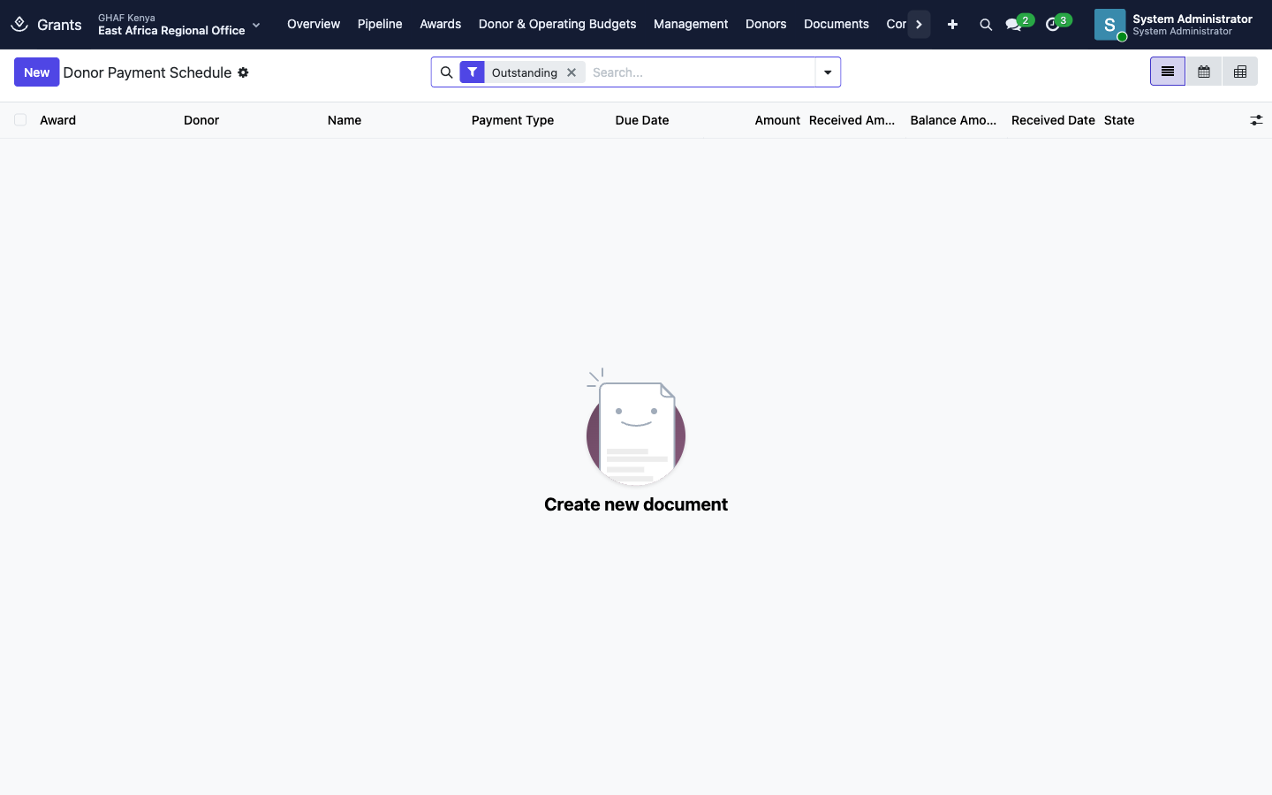
Task: Open the gear actions menu beside title
Action: pos(243,72)
